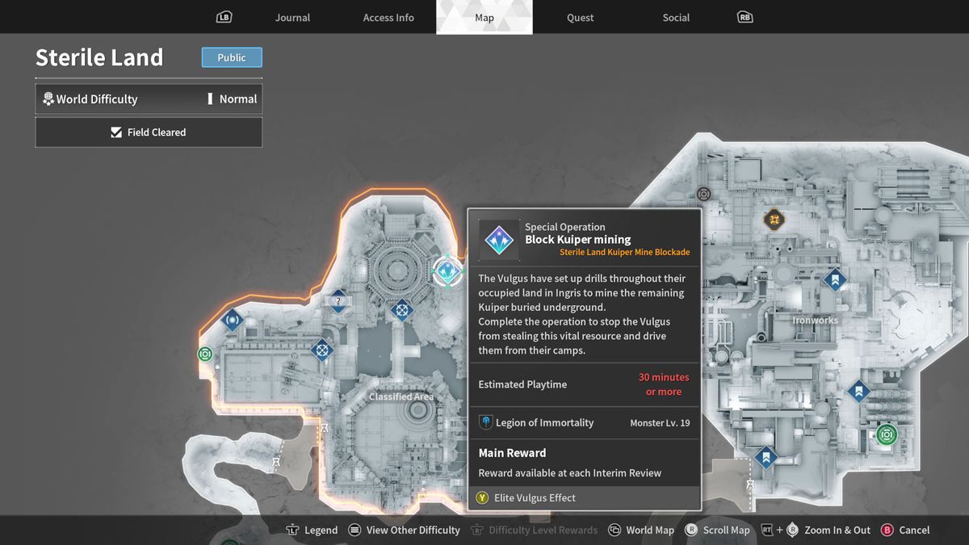This screenshot has width=969, height=545.
Task: Select the green waypoint on right side of map
Action: [886, 434]
